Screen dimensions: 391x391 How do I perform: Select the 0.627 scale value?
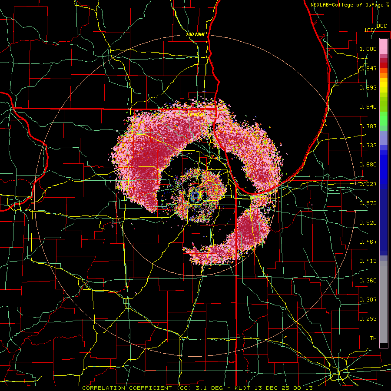(x=368, y=184)
